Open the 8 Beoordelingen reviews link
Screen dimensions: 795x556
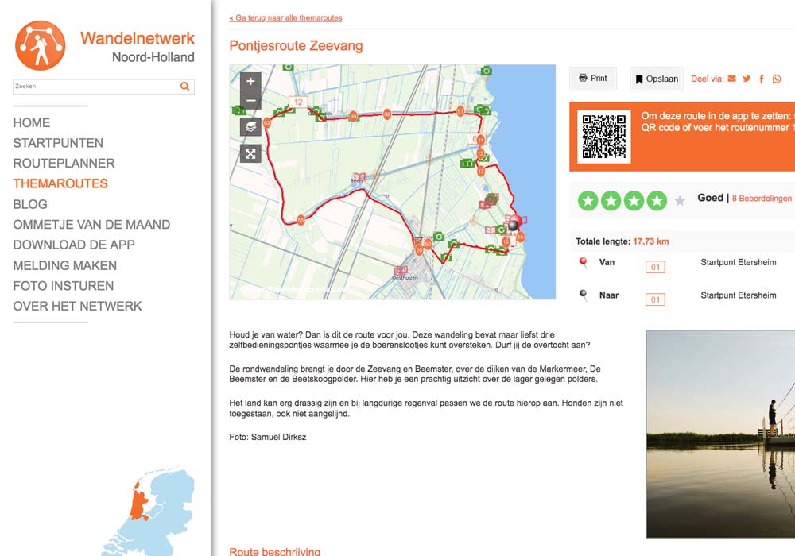pyautogui.click(x=762, y=199)
